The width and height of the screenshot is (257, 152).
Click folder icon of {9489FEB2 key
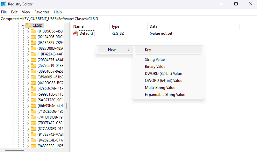coord(33,146)
